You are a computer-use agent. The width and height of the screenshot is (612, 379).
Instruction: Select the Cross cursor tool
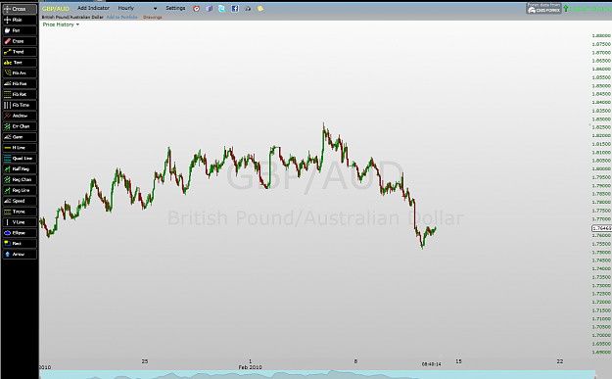[x=20, y=9]
